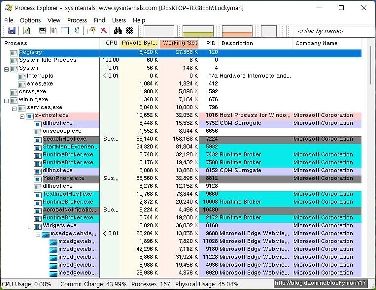Click the smss.exe process icon
Screen dimensions: 376x290
(x=22, y=84)
